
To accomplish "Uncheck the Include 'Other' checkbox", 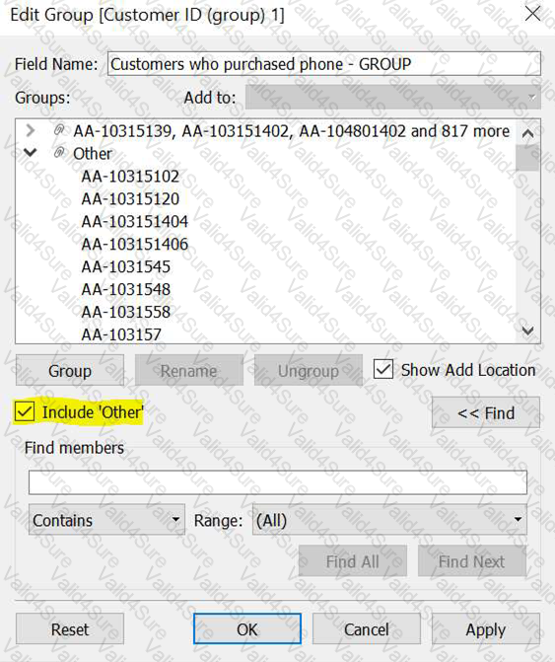I will tap(25, 411).
